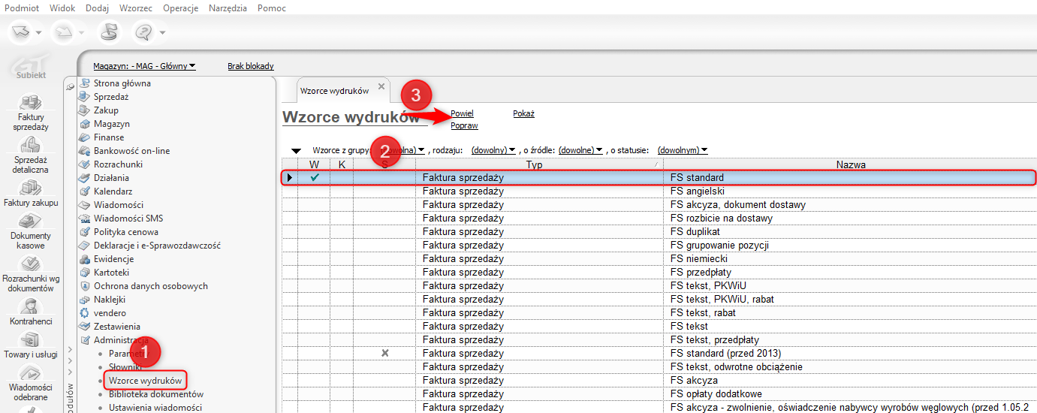Screen dimensions: 1037x413
Task: Open the 'o źródle' (dowolne) filter dropdown
Action: click(x=580, y=150)
